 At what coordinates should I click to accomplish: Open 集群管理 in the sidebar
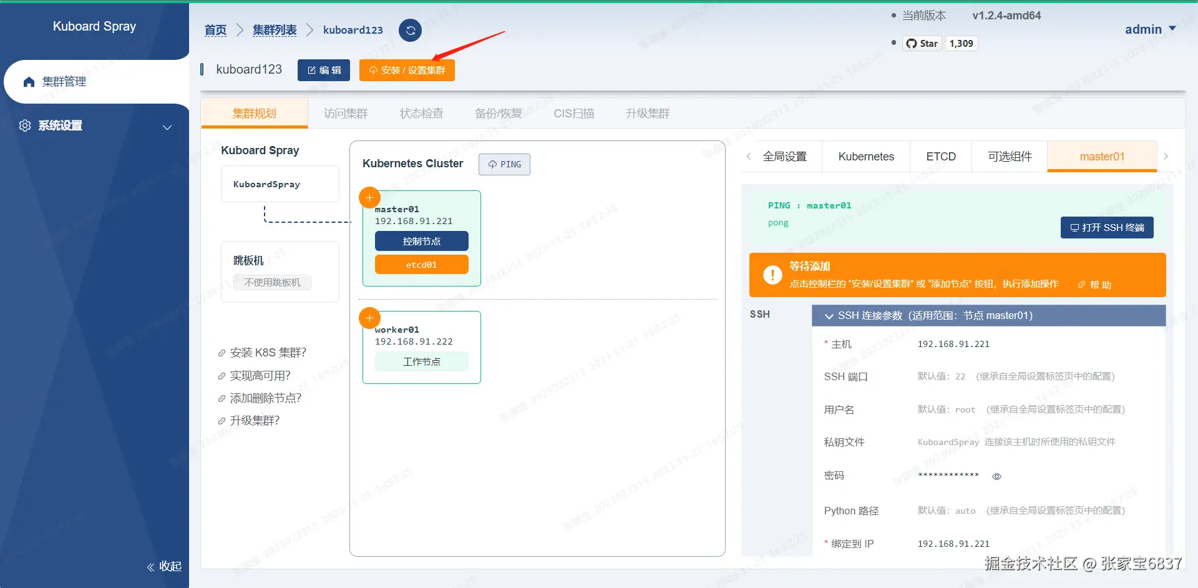point(95,82)
